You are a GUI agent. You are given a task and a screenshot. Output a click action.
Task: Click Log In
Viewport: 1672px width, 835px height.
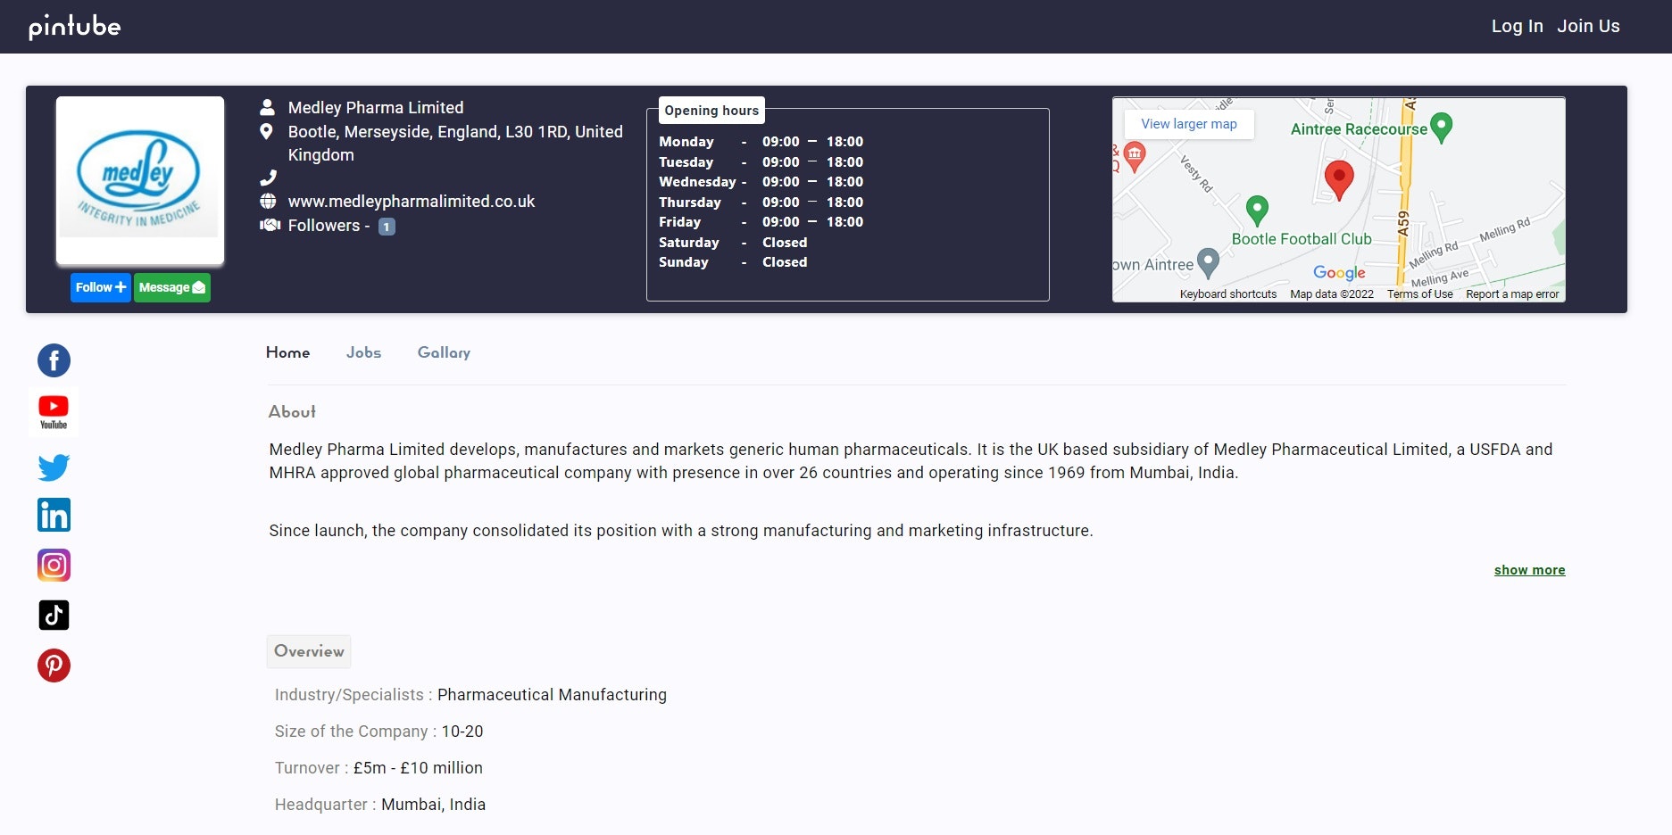1517,26
